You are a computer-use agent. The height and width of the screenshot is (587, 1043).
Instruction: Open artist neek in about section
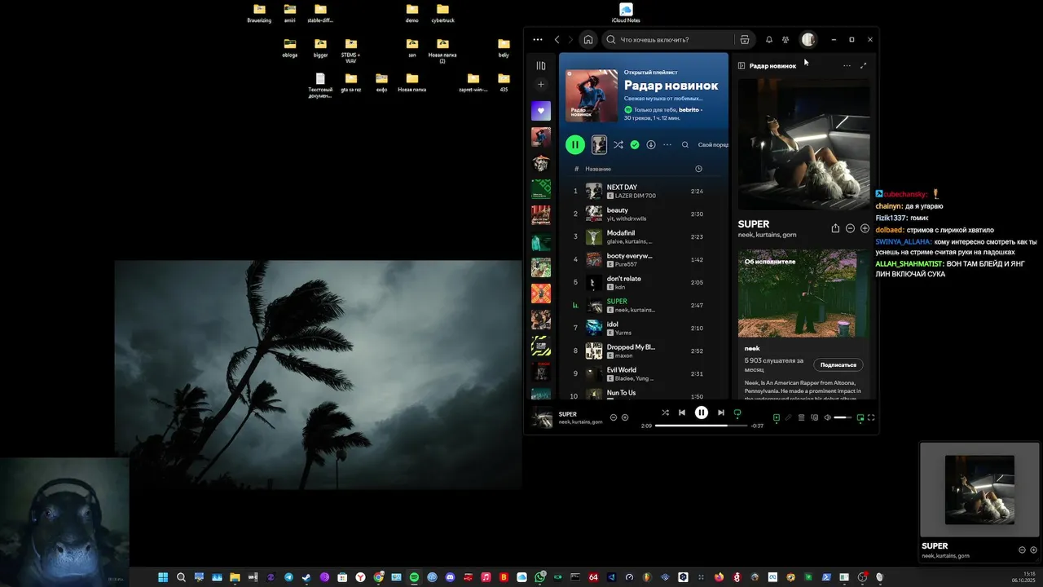(x=752, y=348)
